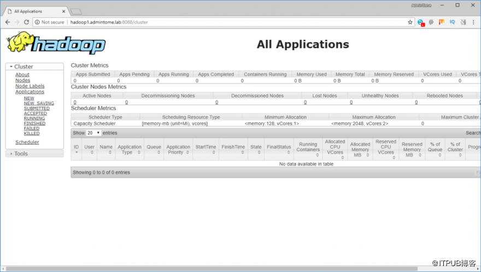481x272 pixels.
Task: Reload the page with the refresh icon
Action: tap(26, 22)
